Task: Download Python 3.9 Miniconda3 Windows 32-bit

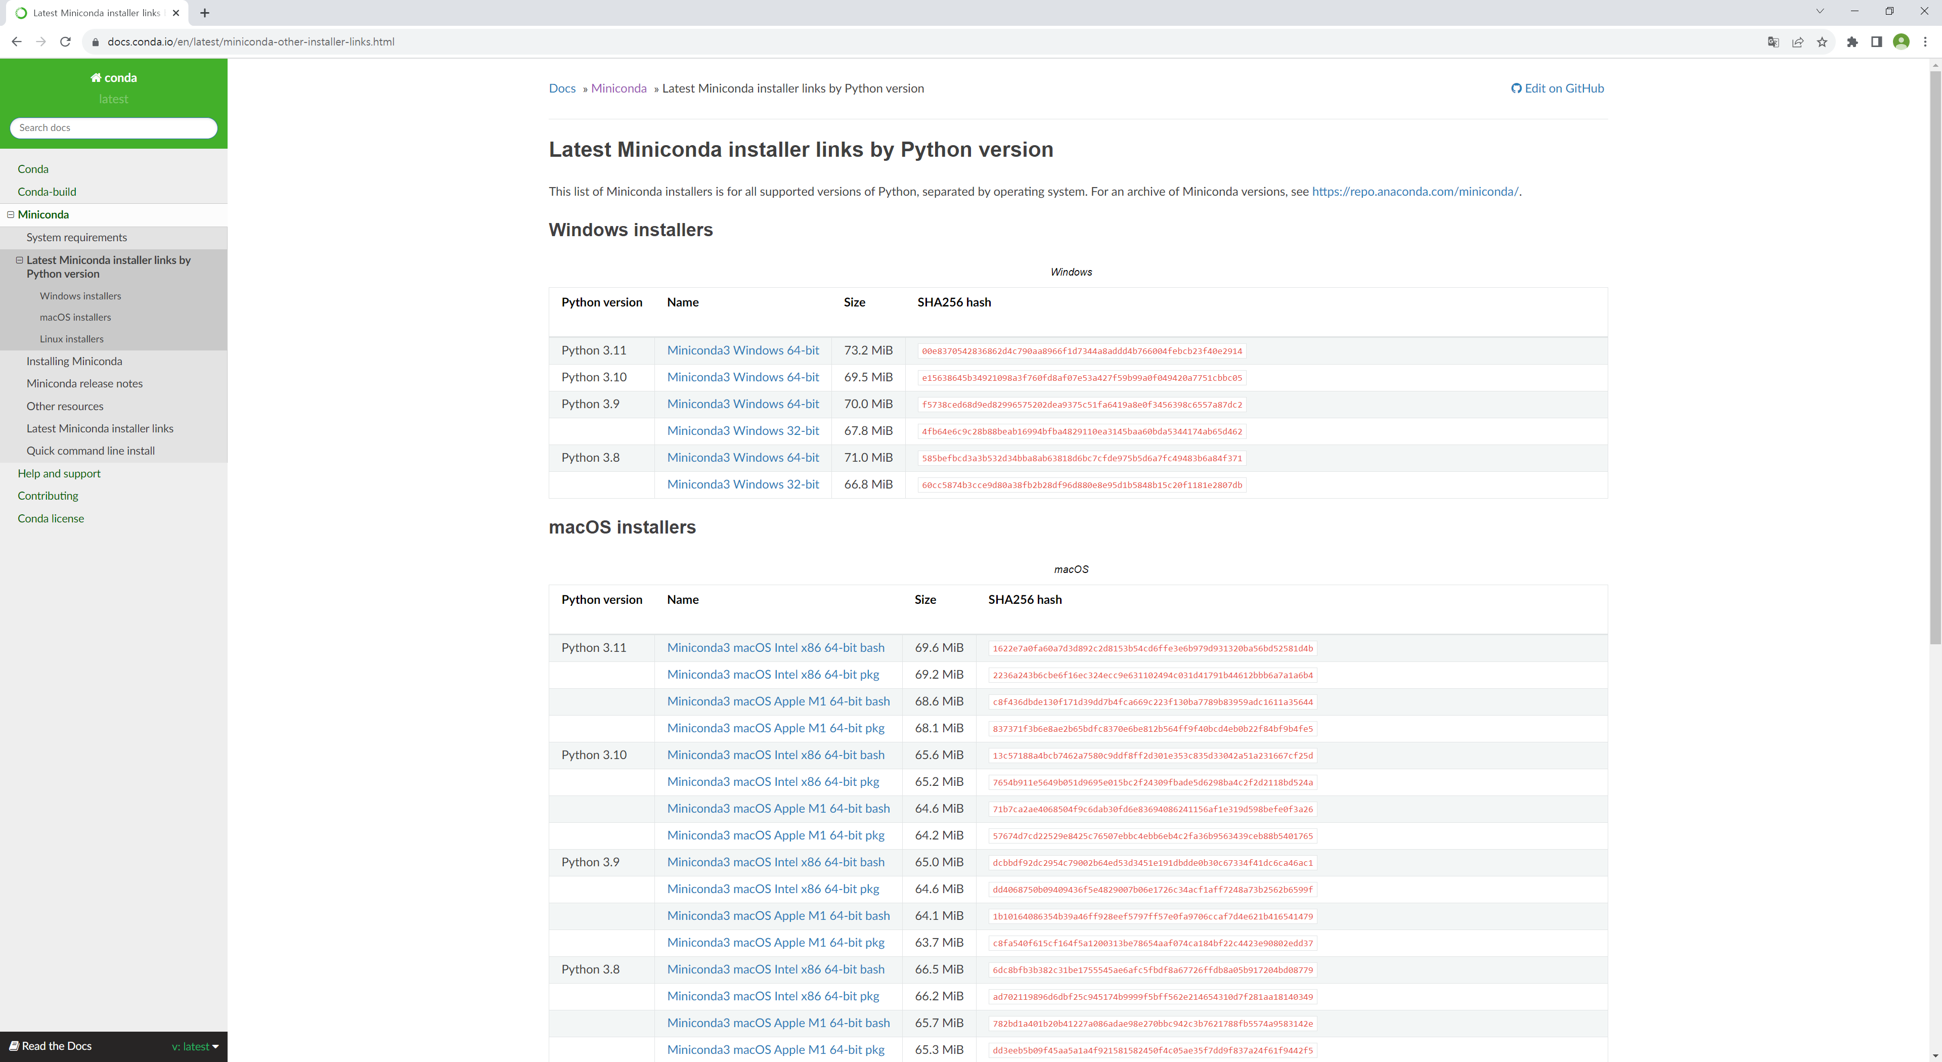Action: [x=743, y=430]
